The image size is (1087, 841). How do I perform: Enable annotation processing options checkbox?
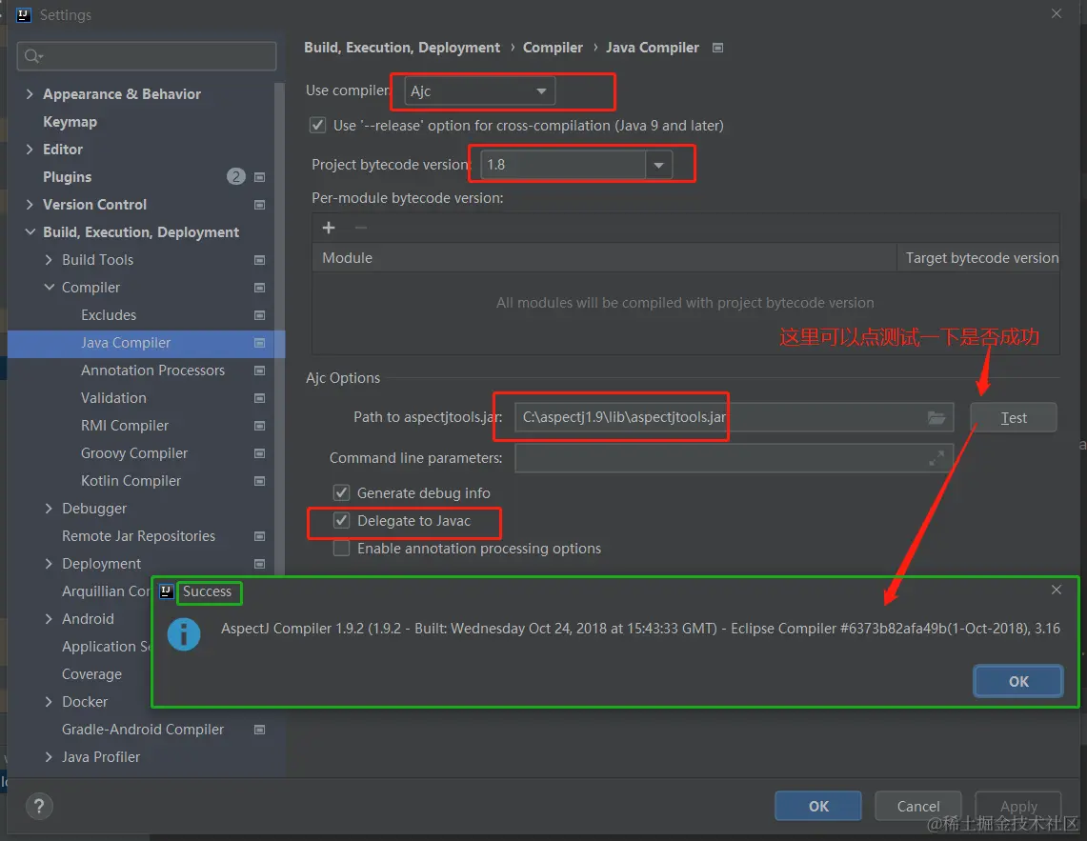coord(341,549)
